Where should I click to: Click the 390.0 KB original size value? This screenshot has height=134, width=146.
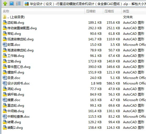95,67
